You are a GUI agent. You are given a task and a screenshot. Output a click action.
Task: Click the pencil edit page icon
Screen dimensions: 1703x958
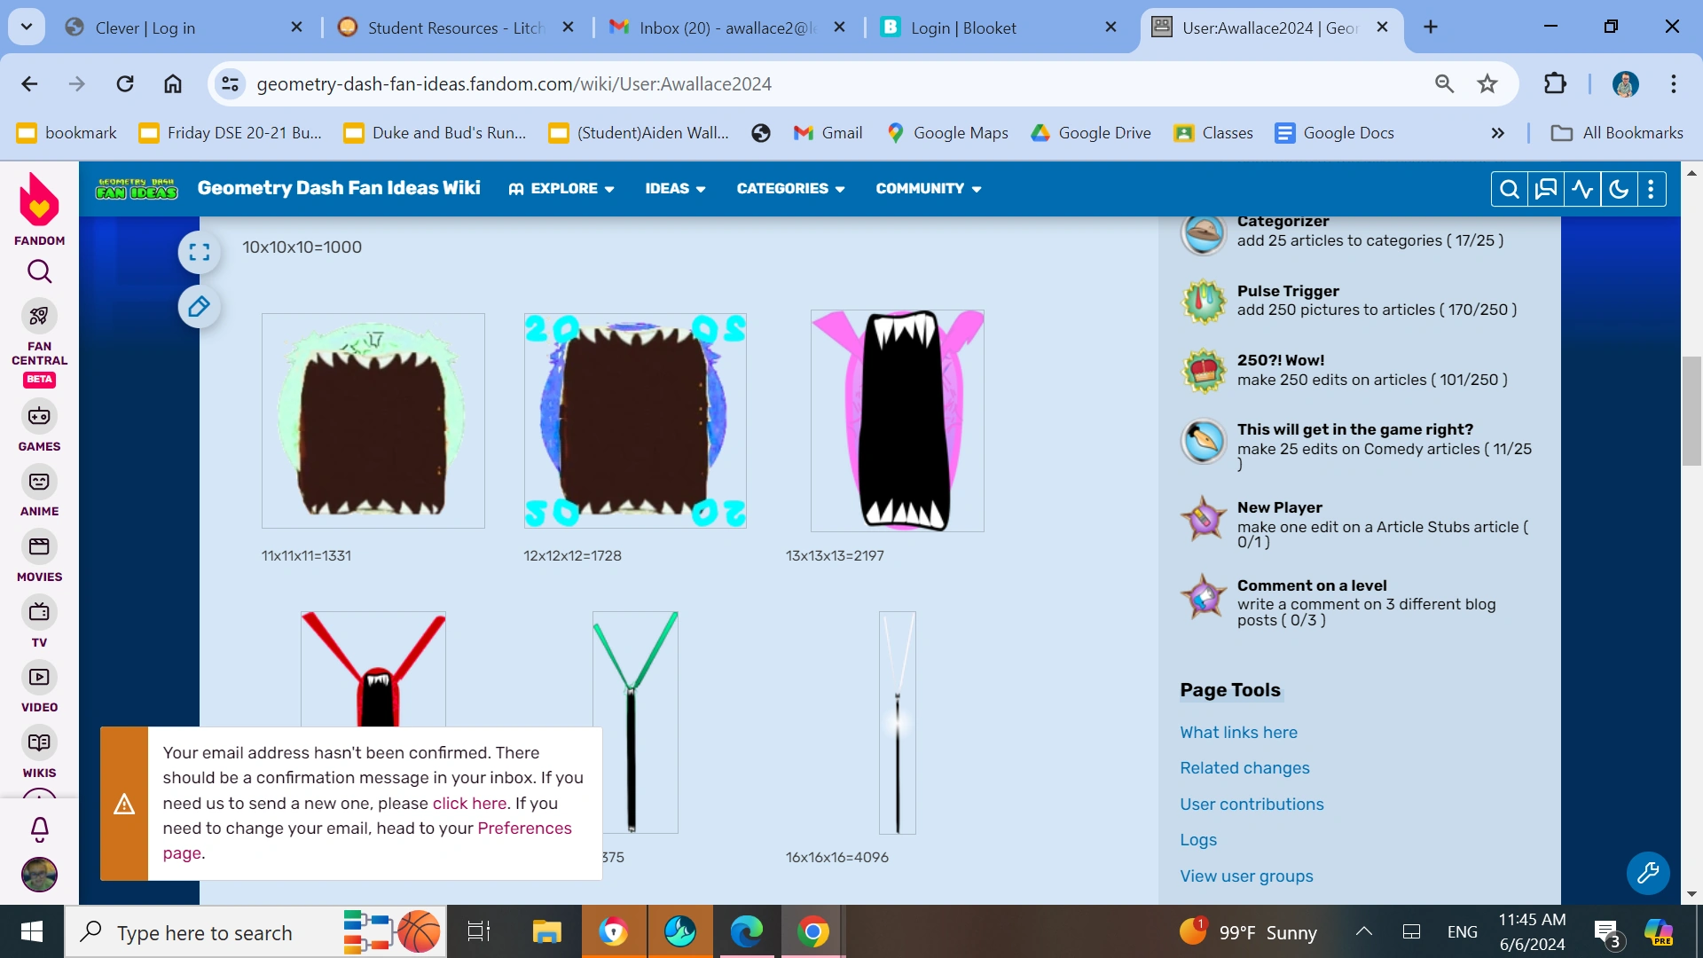[200, 307]
